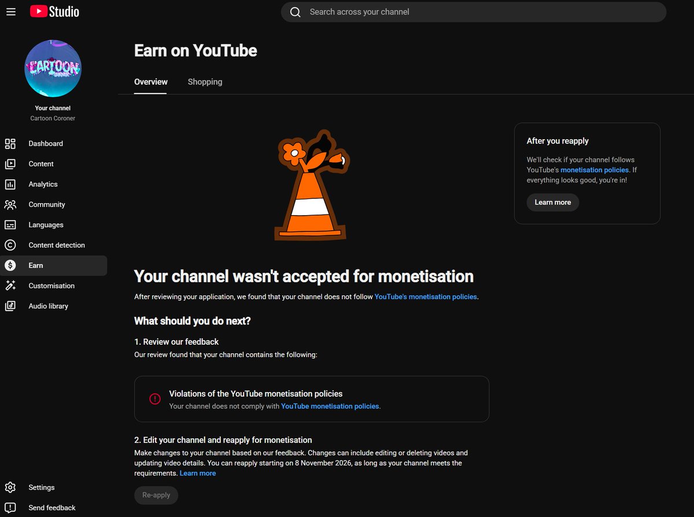Select Content detection menu label
Viewport: 694px width, 517px height.
pyautogui.click(x=57, y=245)
